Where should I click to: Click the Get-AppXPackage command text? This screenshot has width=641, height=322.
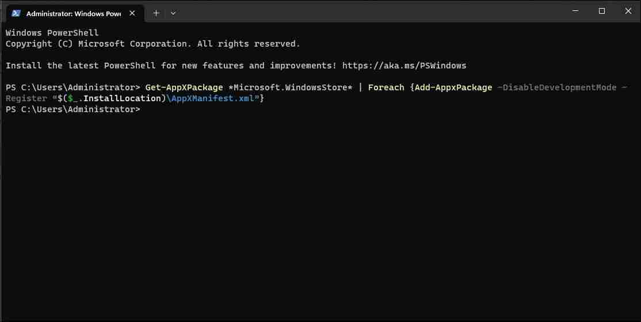coord(184,87)
